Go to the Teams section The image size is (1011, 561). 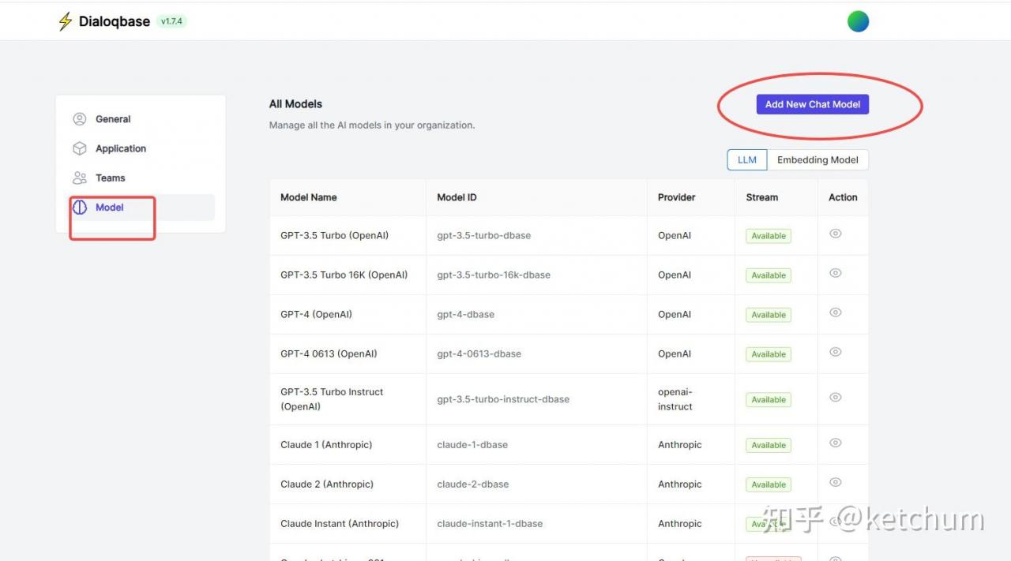tap(141, 178)
